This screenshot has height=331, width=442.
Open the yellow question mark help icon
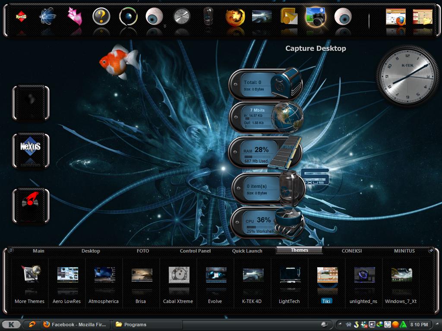click(101, 17)
